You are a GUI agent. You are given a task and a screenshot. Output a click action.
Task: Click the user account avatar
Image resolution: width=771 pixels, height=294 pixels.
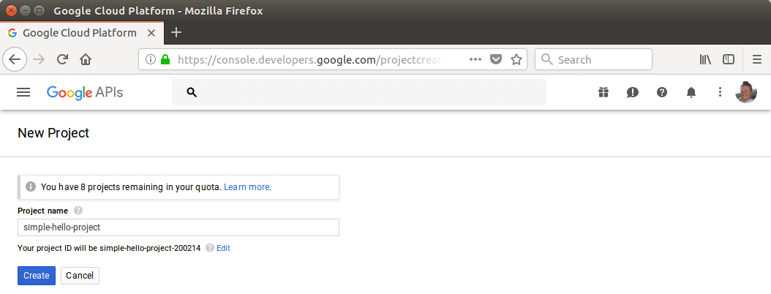coord(745,92)
